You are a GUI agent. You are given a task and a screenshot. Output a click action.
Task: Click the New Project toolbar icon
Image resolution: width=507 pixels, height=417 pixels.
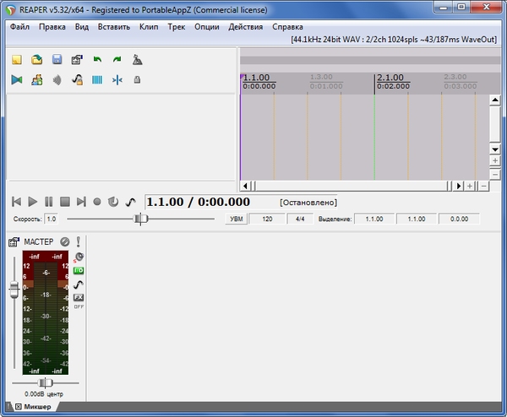point(17,60)
